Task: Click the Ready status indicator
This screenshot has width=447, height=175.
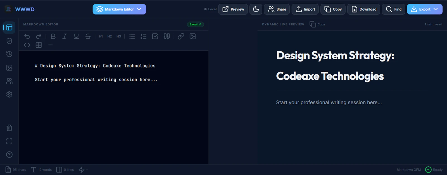Action: point(434,170)
